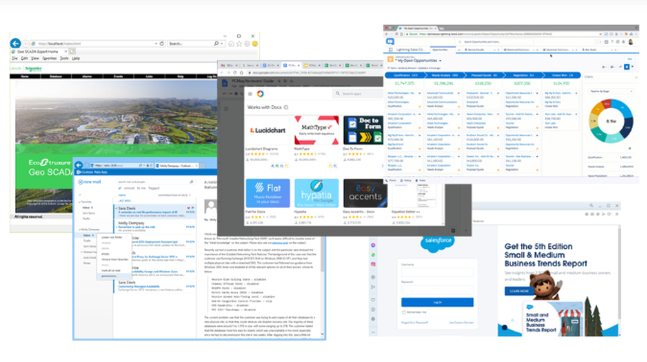
Task: Click the info icon beside Works with Docs
Action: point(286,107)
